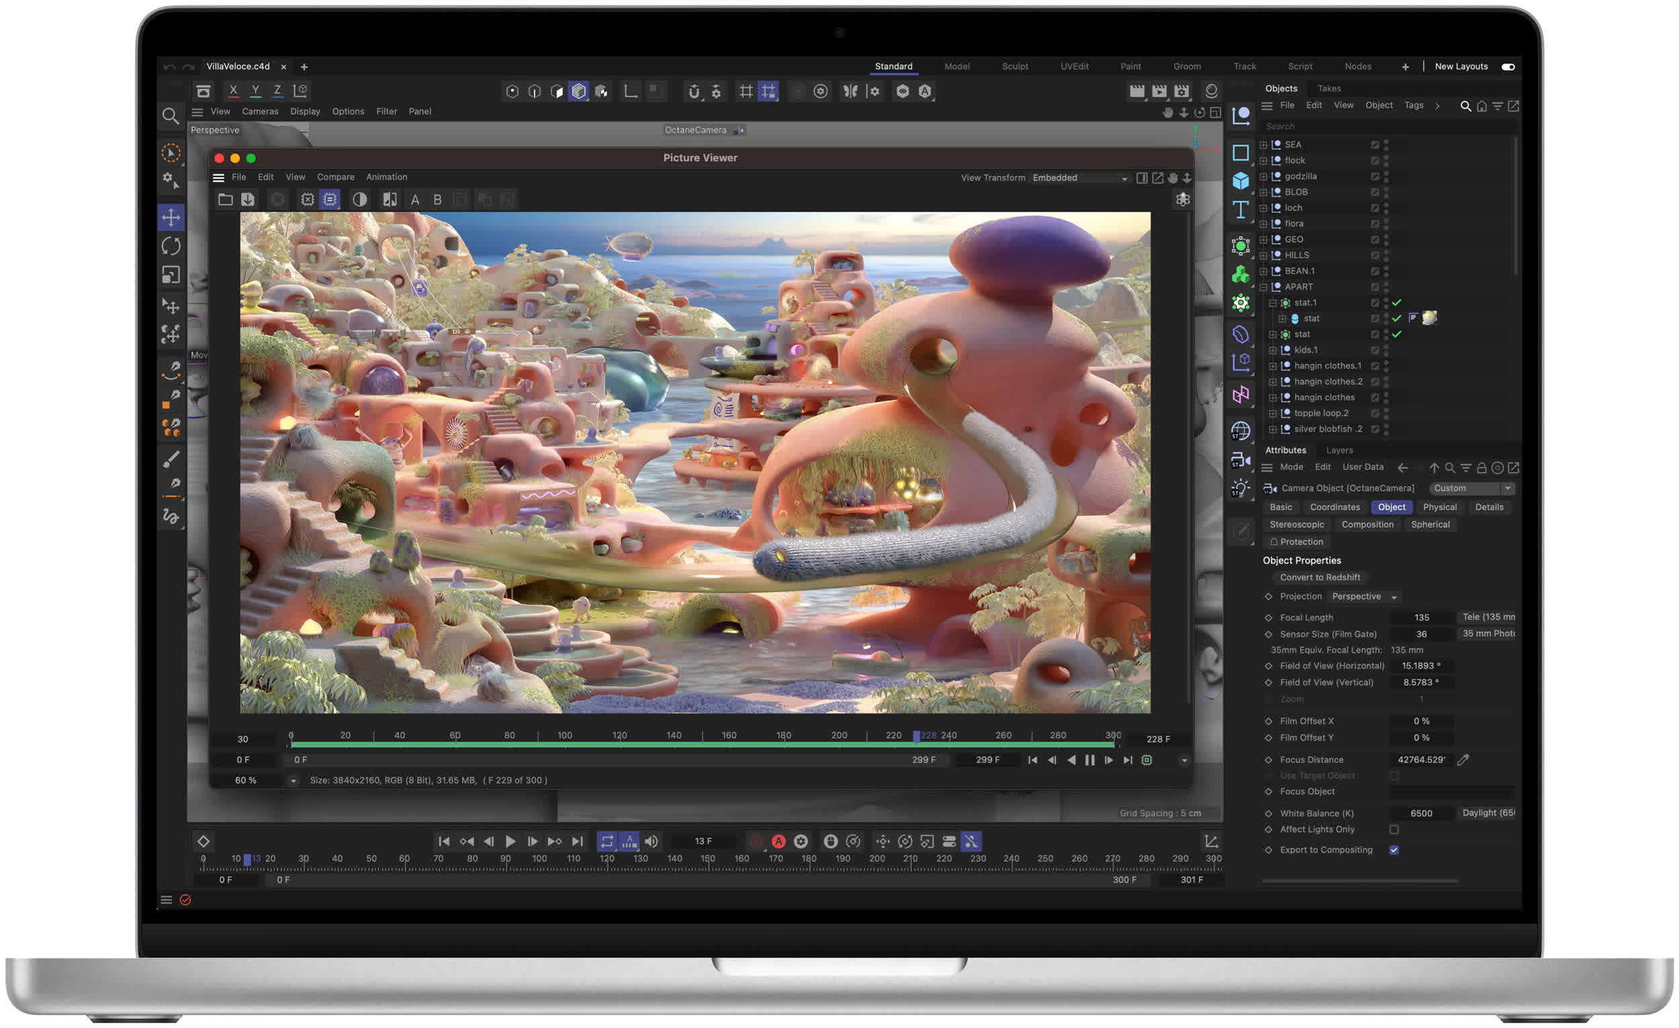Open the Compare menu in Picture Viewer
1679x1028 pixels.
pos(335,177)
